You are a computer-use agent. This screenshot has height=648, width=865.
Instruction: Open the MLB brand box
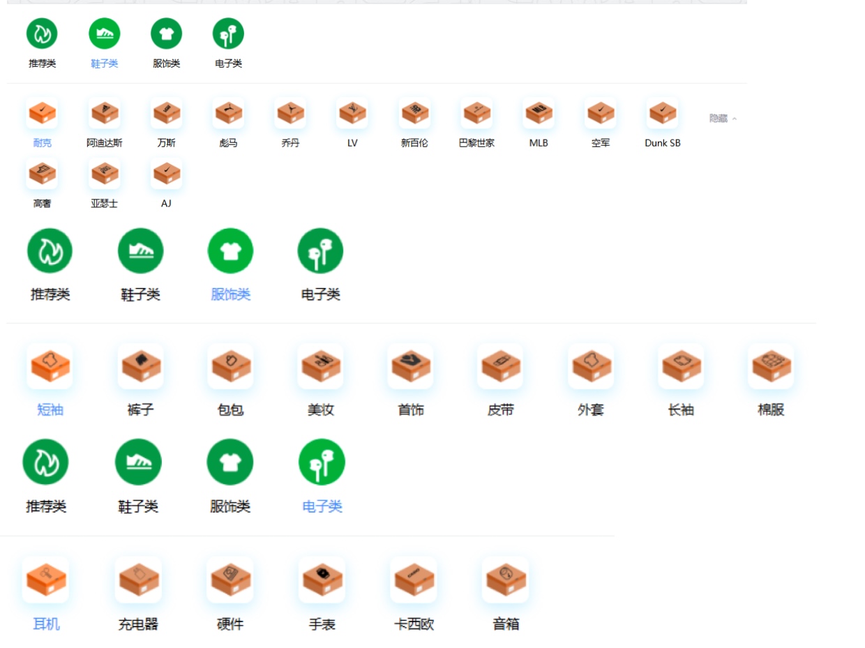539,113
